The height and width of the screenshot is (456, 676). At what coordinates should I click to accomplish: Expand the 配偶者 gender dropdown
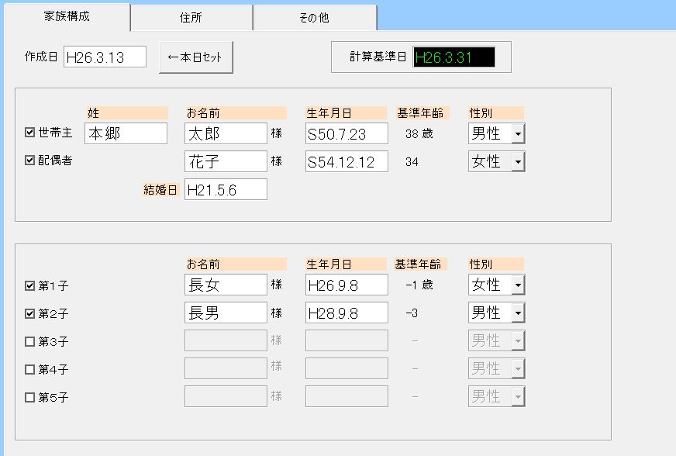[517, 161]
